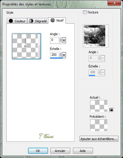Screen dimensions: 123x158
Task: Click Ajouter aux échantillons button
Action: click(x=99, y=139)
